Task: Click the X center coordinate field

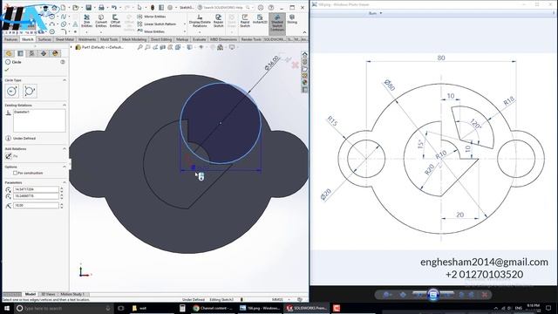Action: (36, 189)
